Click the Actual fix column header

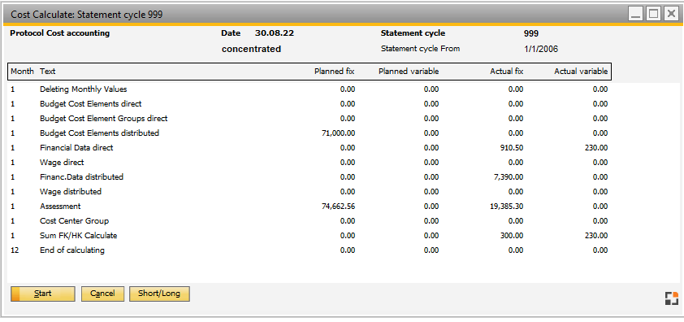coord(506,72)
